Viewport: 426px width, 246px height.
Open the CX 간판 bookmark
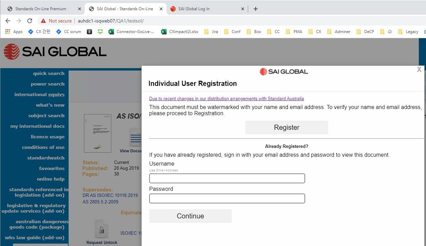tap(40, 32)
